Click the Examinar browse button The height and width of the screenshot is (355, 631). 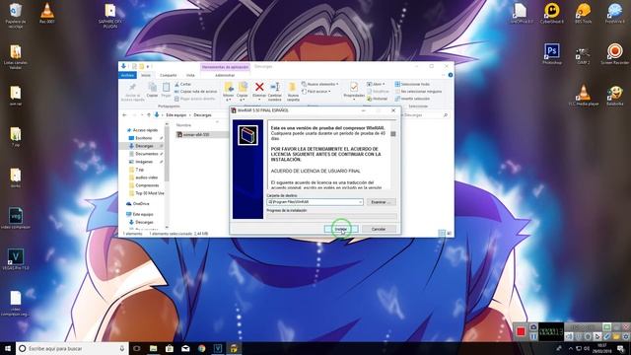pos(381,202)
